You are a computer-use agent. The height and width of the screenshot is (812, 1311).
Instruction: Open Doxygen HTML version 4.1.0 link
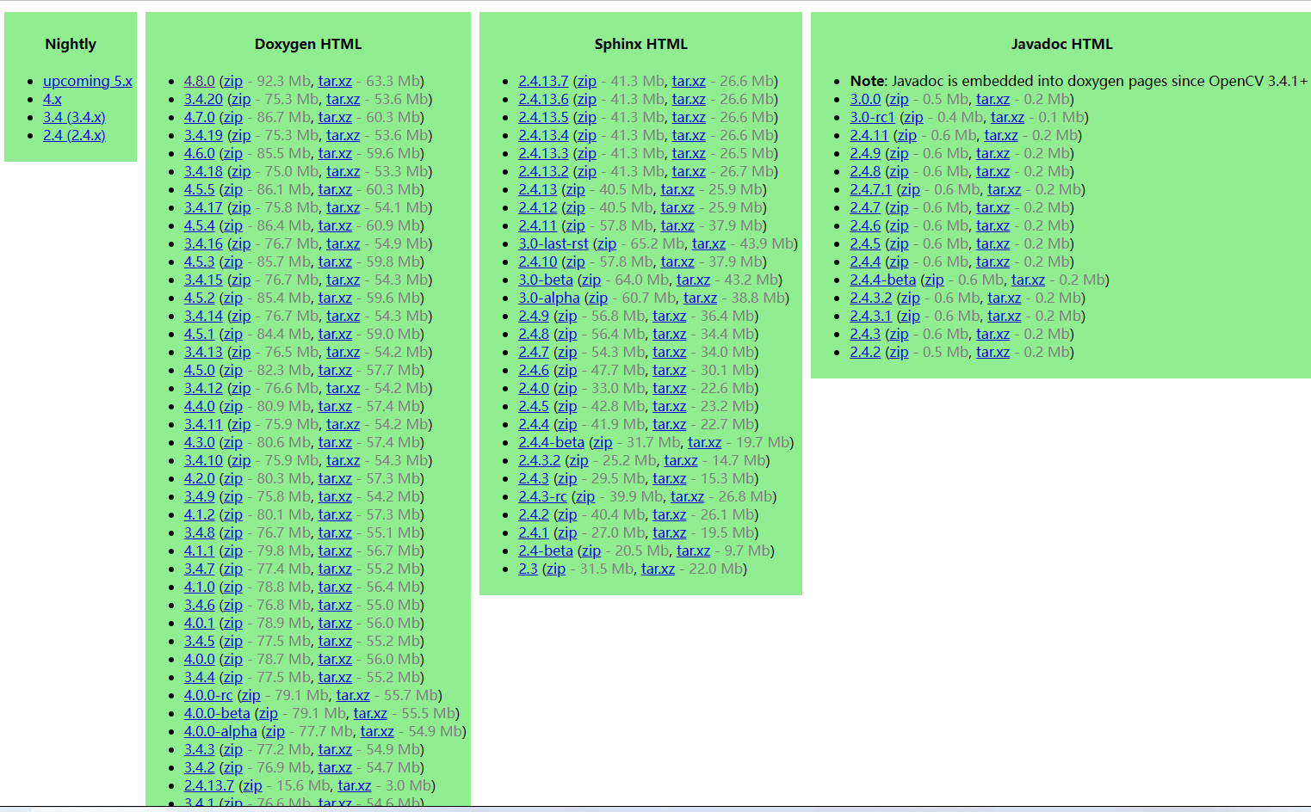coord(200,587)
